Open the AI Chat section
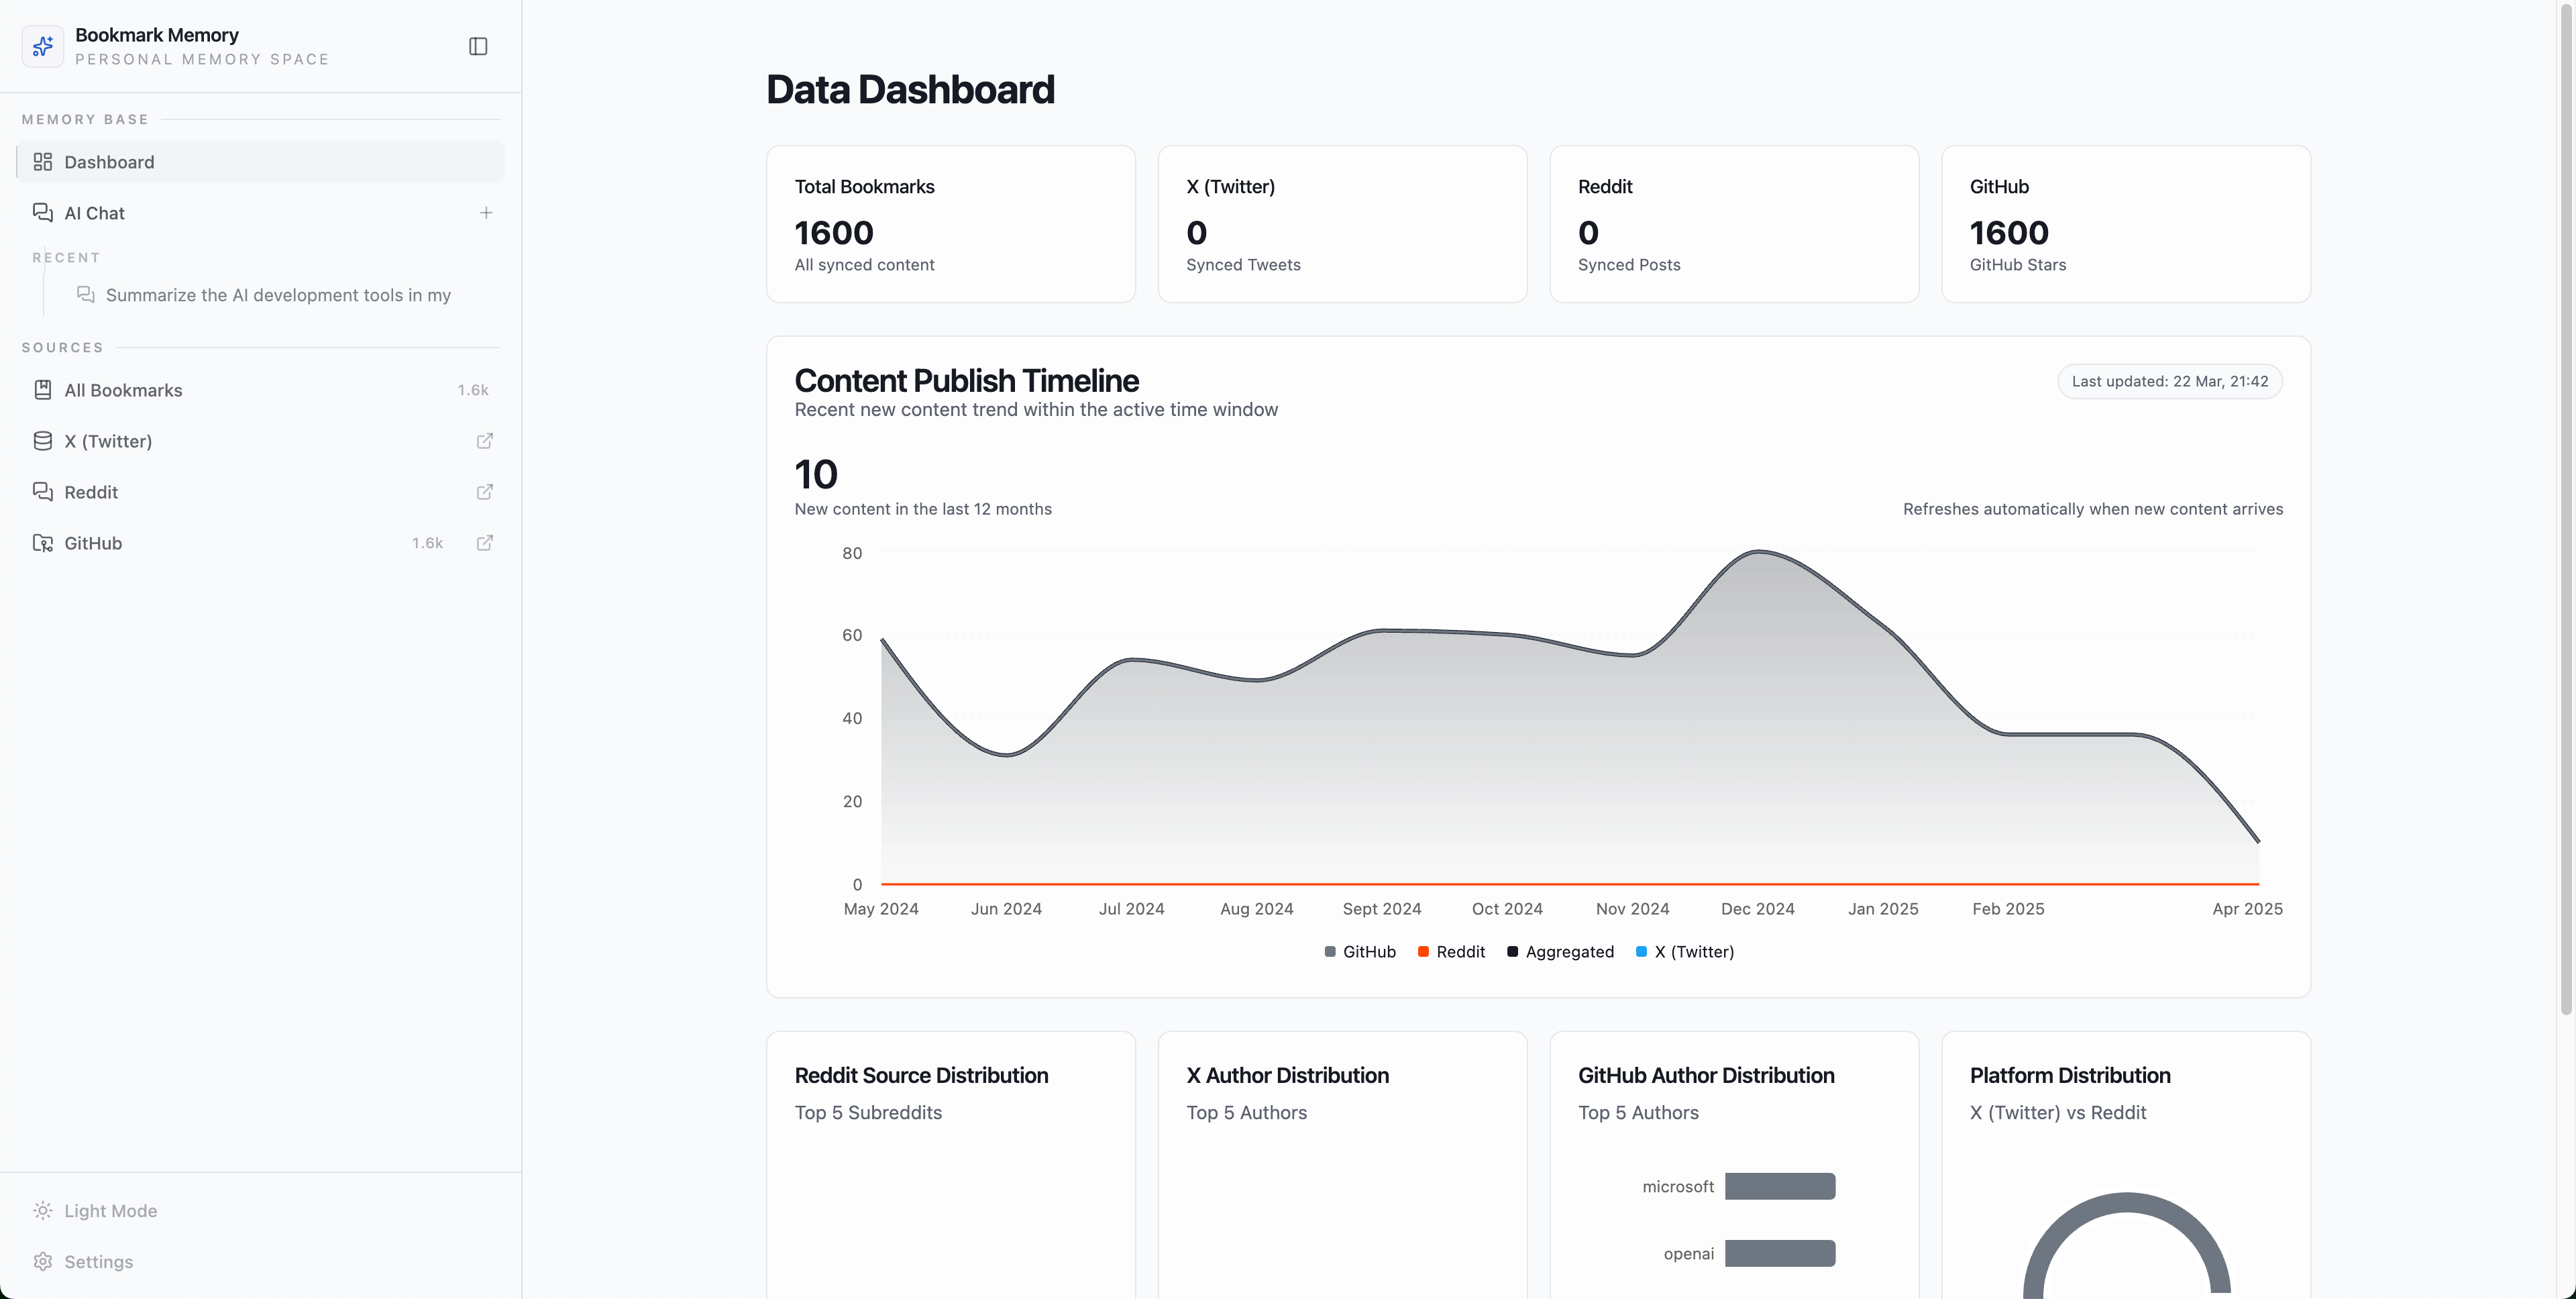The height and width of the screenshot is (1299, 2576). point(95,213)
